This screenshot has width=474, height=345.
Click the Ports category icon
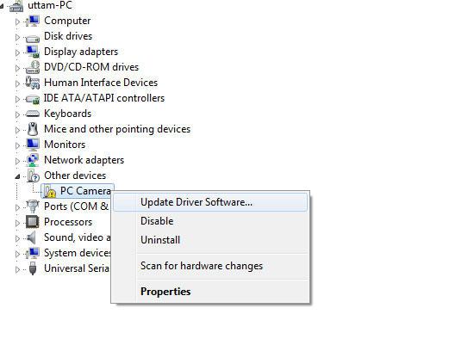pos(33,206)
